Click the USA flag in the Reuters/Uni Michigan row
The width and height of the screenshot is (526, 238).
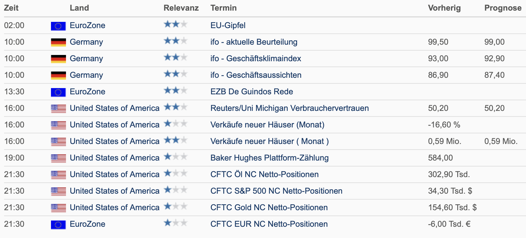point(58,109)
